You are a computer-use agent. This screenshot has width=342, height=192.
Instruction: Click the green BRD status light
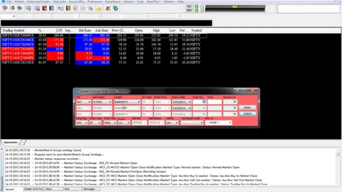point(196,10)
